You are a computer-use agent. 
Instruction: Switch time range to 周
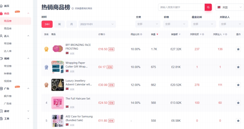click(59, 24)
